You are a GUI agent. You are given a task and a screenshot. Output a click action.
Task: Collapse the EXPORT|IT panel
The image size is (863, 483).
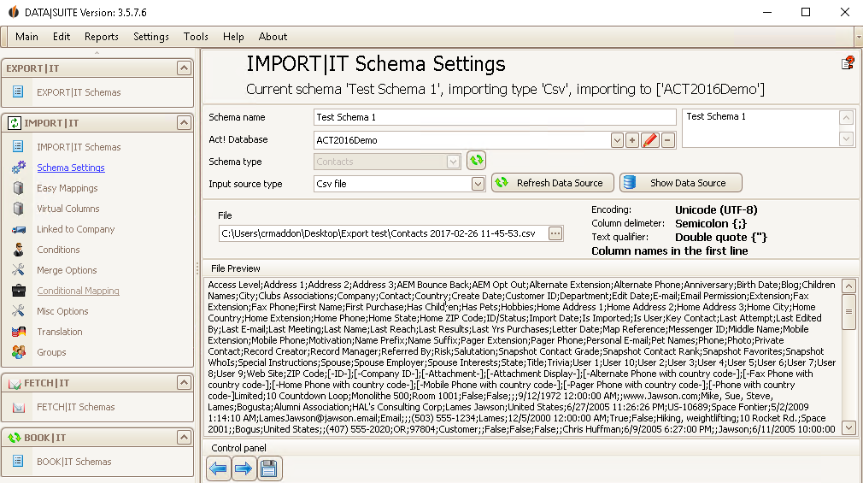(184, 68)
